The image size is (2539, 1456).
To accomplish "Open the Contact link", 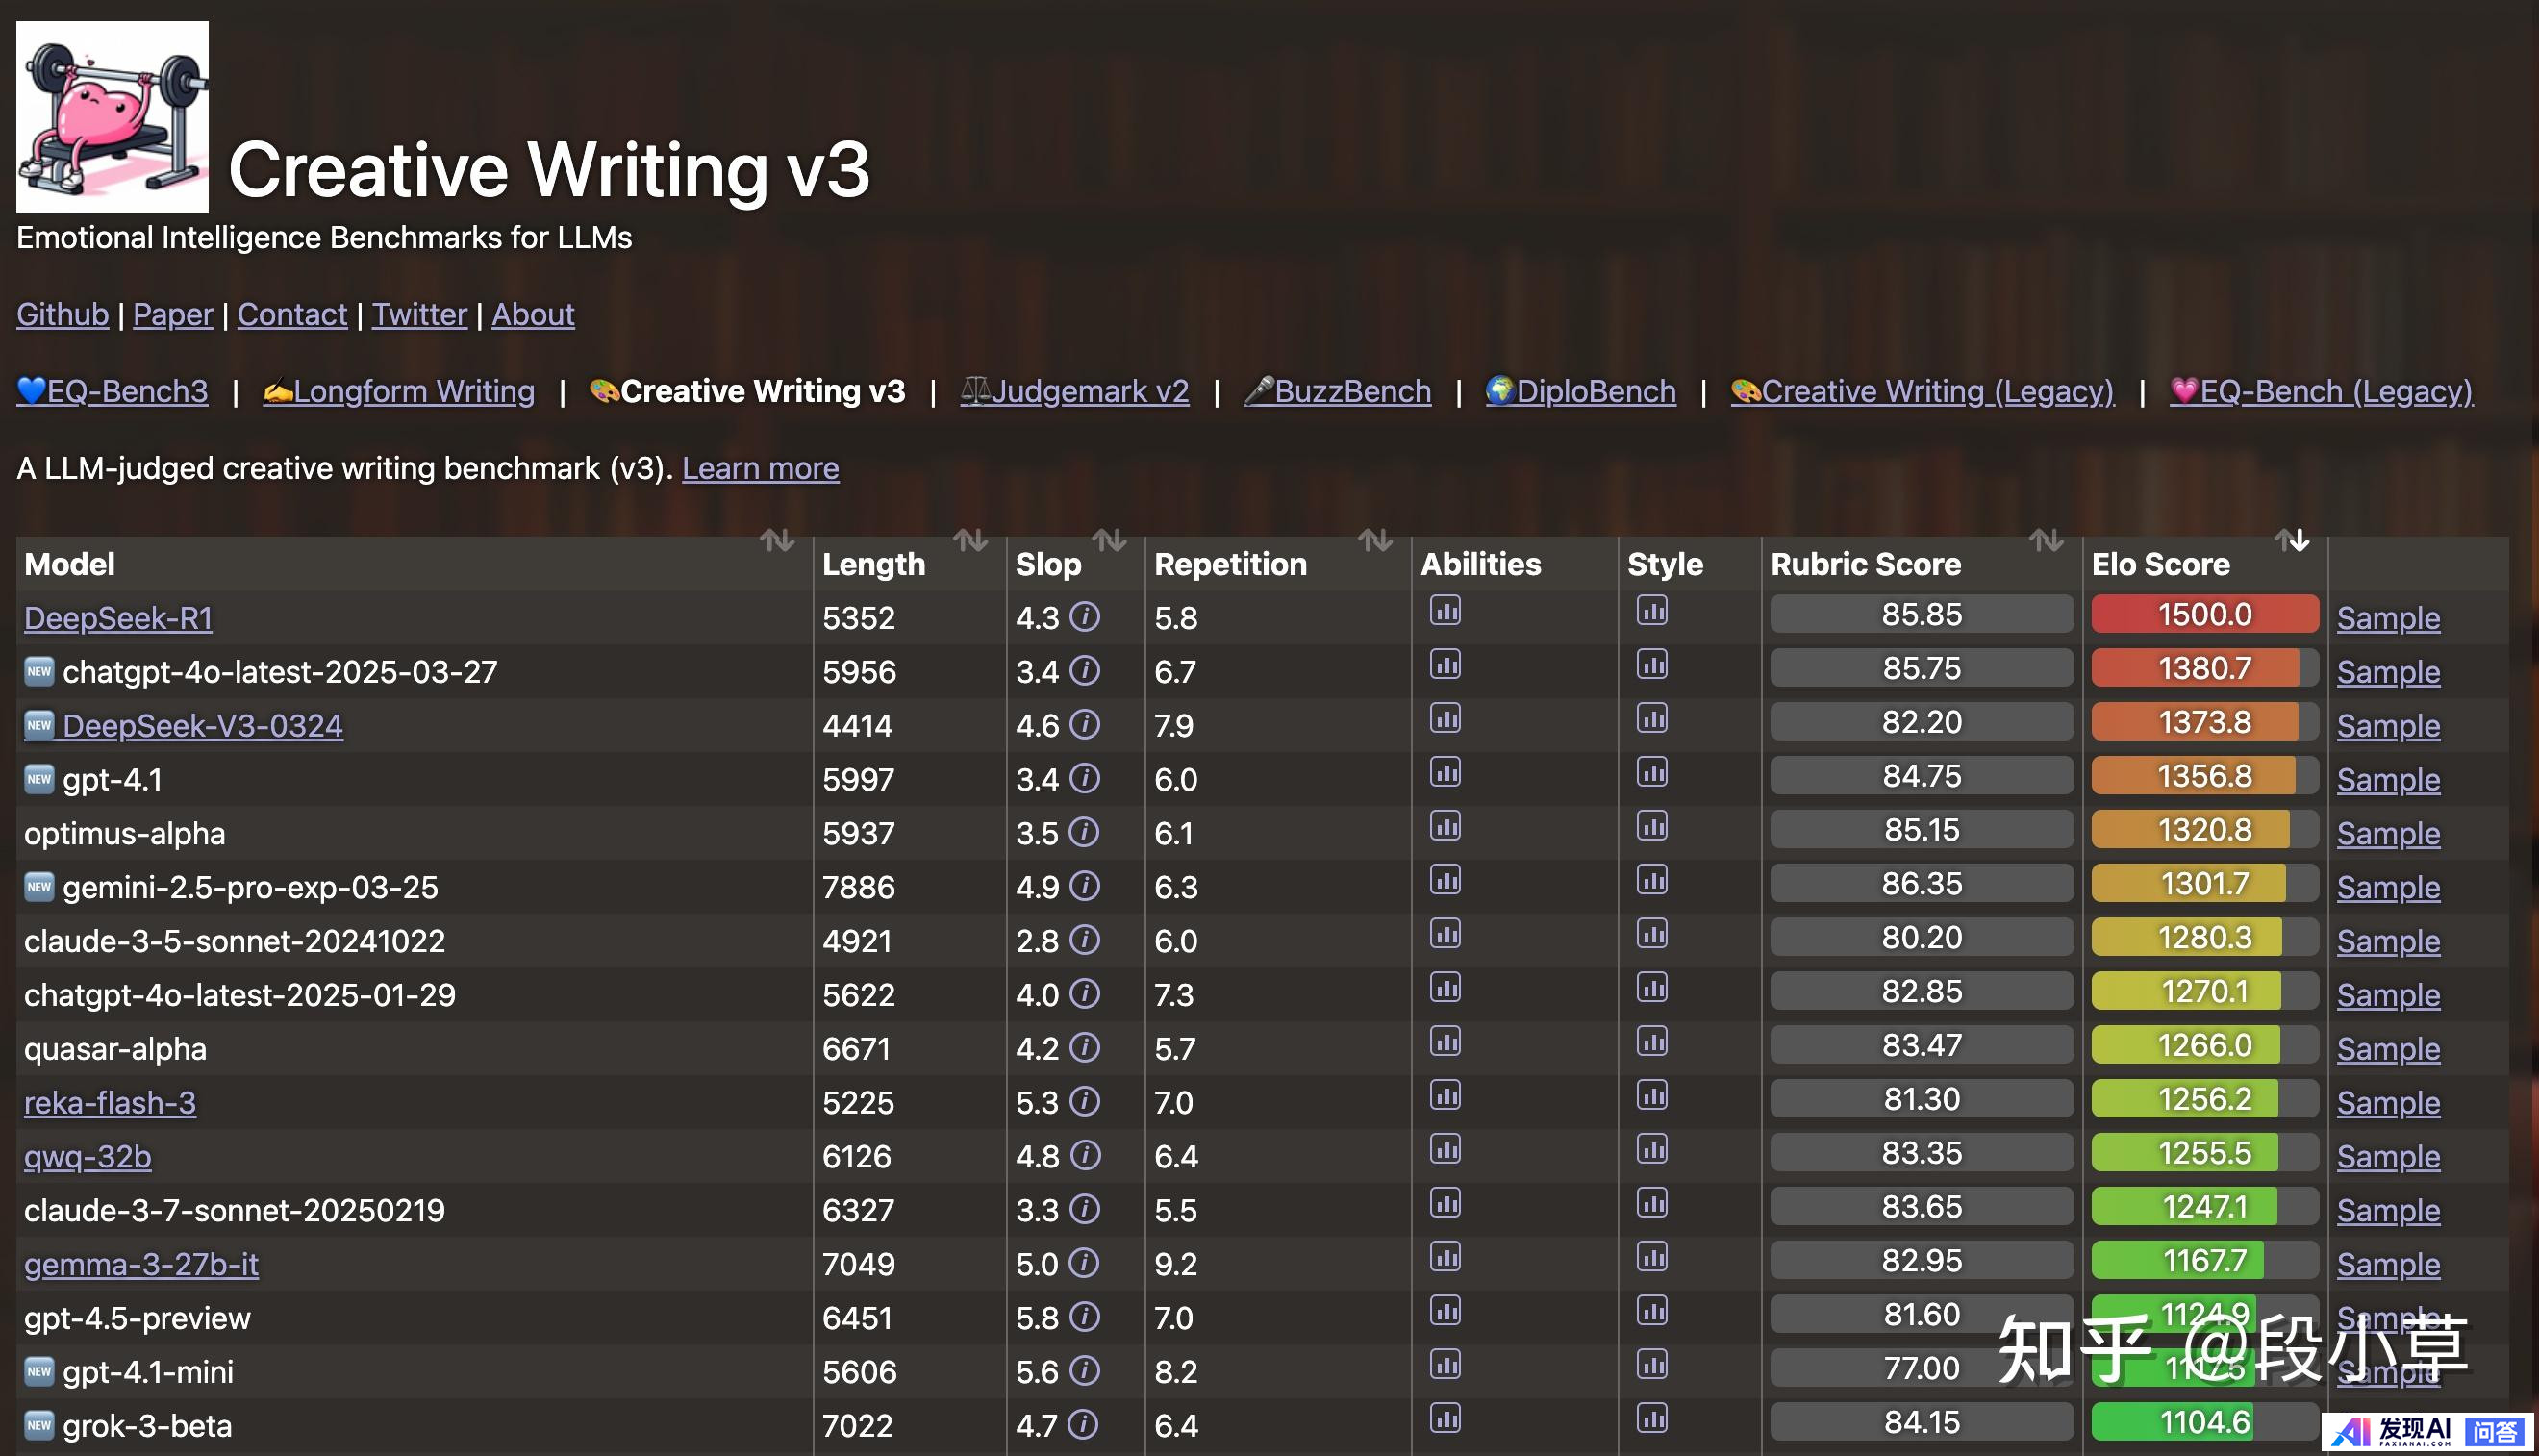I will click(x=292, y=315).
